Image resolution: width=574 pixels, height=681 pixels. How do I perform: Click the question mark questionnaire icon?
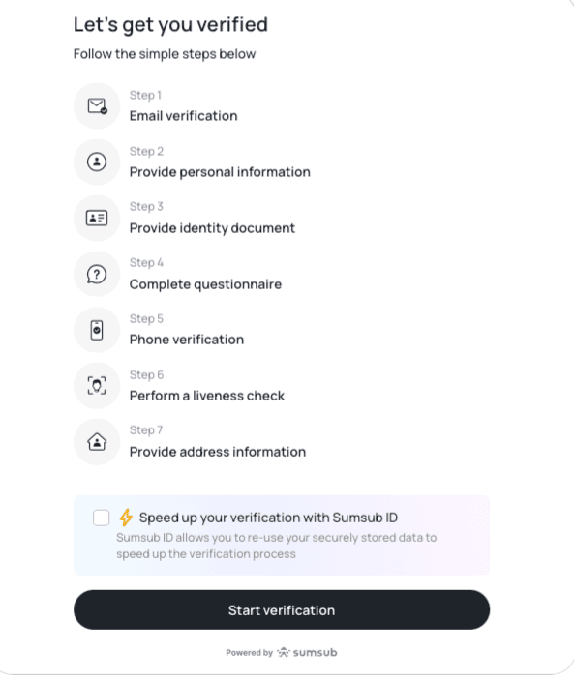coord(97,274)
